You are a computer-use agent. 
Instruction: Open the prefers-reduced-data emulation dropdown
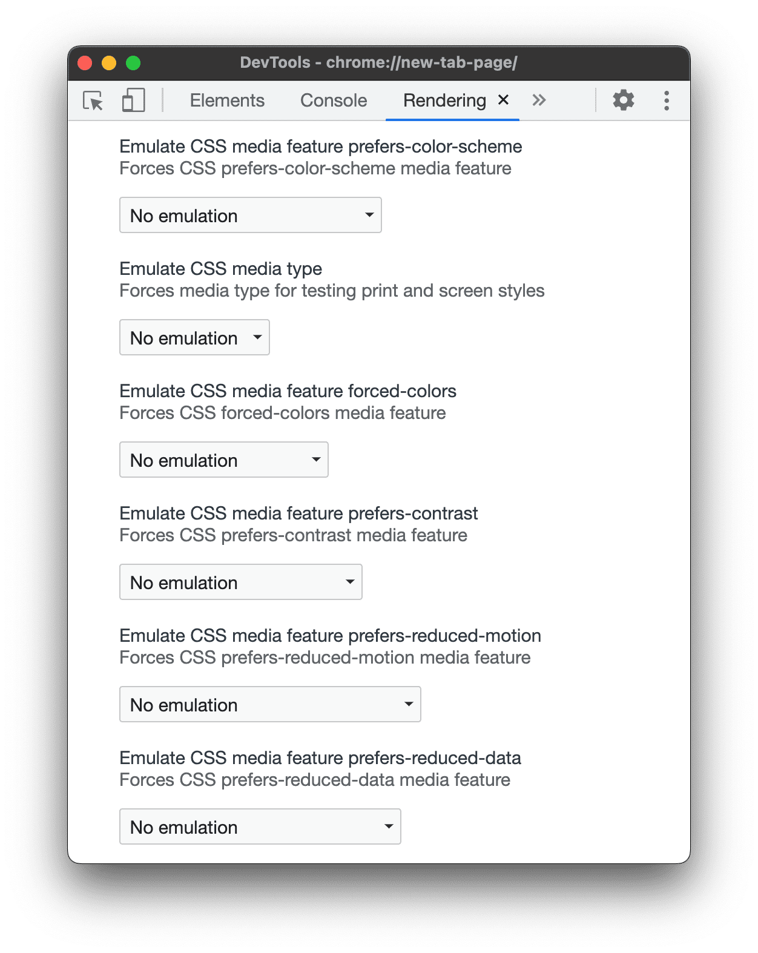coord(260,826)
